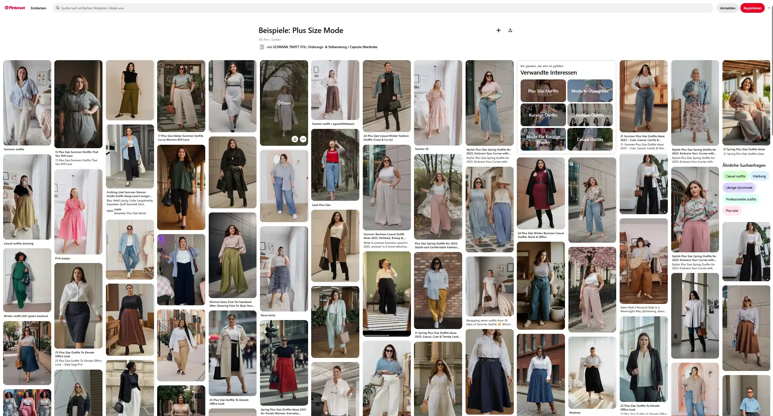
Task: Click the board owner avatar icon
Action: click(262, 47)
